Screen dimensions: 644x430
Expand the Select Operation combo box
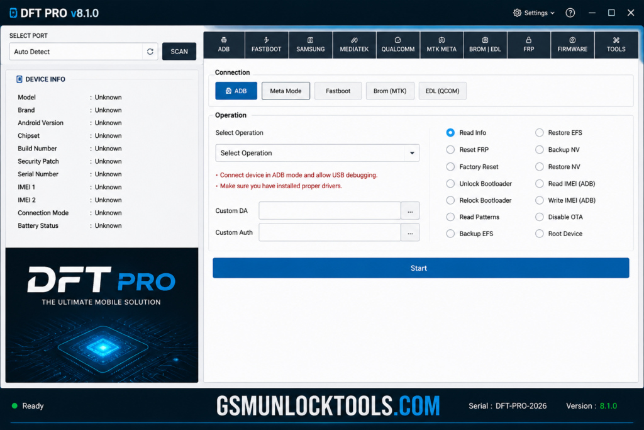point(318,153)
